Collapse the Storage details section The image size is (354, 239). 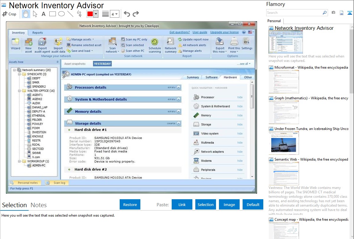pos(178,123)
